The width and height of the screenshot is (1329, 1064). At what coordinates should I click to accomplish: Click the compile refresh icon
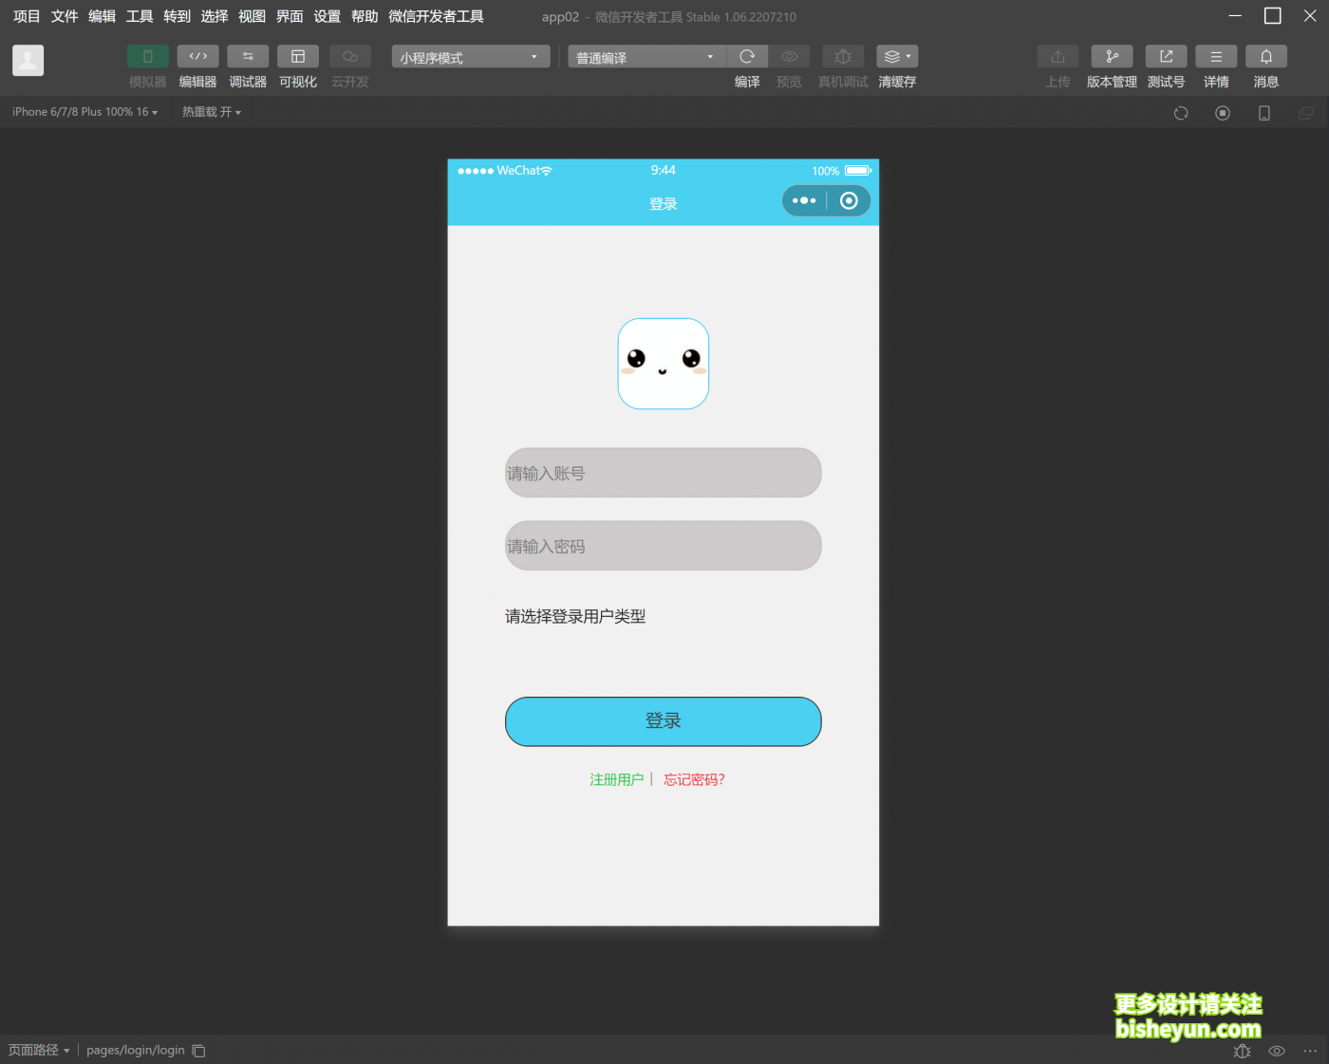[747, 57]
